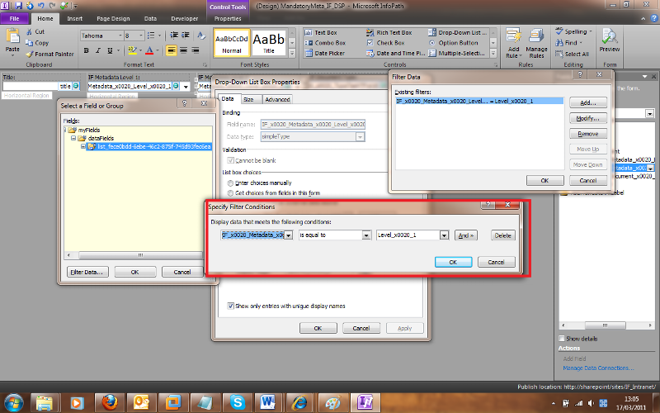Insert a Check Box control
Screen dimensions: 660x413
coord(385,43)
